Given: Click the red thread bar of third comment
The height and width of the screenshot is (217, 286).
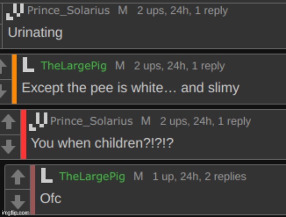Looking at the screenshot, I should pos(23,134).
